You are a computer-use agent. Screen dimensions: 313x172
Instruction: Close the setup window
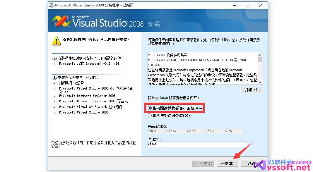(261, 5)
